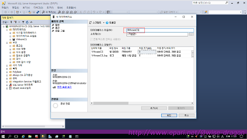Collapse the WINSERV2016-CS server node
Image resolution: width=247 pixels, height=139 pixels.
3,27
